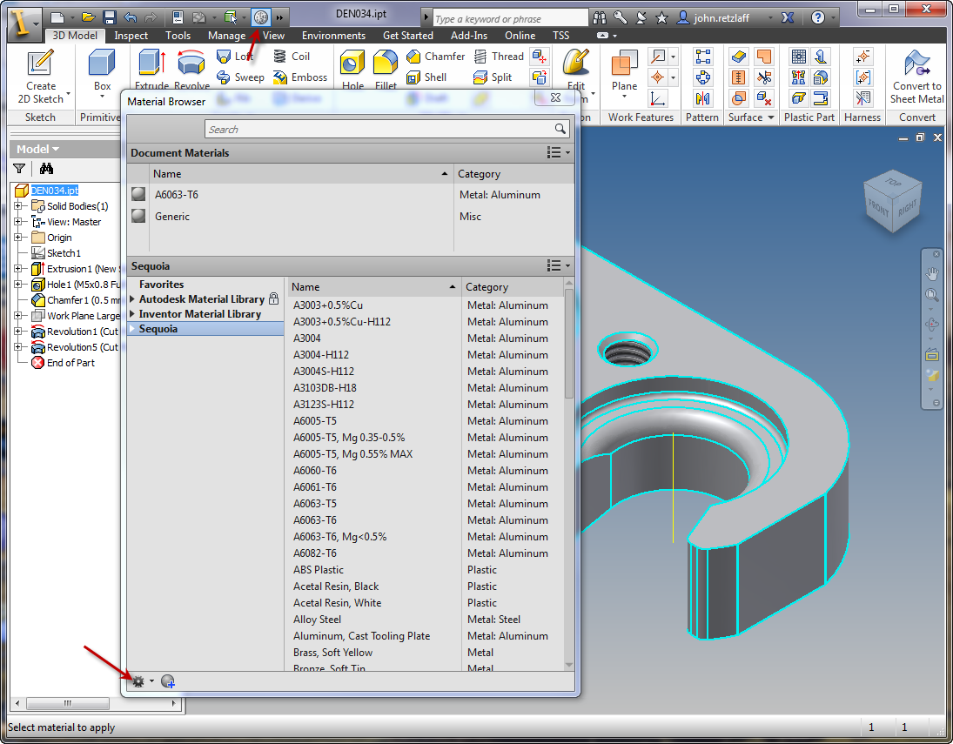Click the Model browser horizontal scrollbar
This screenshot has height=744, width=953.
tap(68, 703)
